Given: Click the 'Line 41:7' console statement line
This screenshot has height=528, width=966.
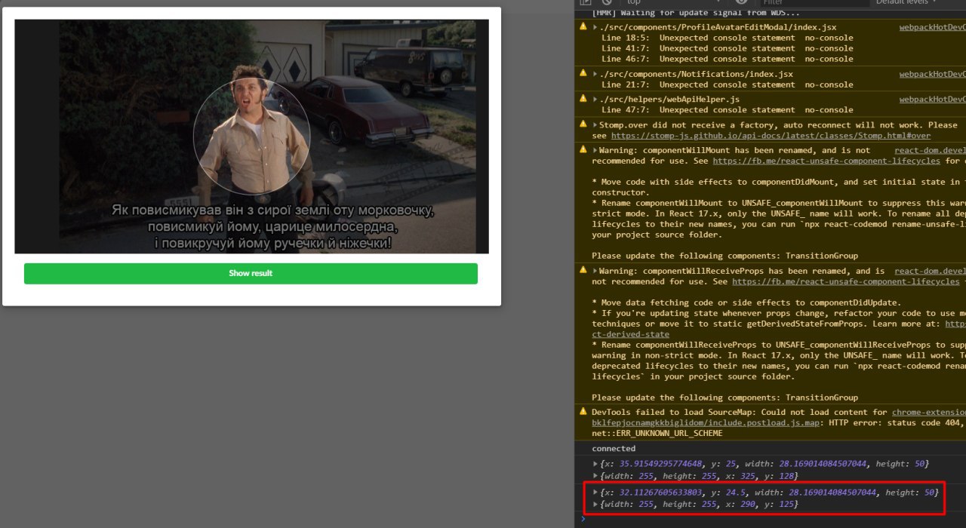Looking at the screenshot, I should [x=728, y=48].
